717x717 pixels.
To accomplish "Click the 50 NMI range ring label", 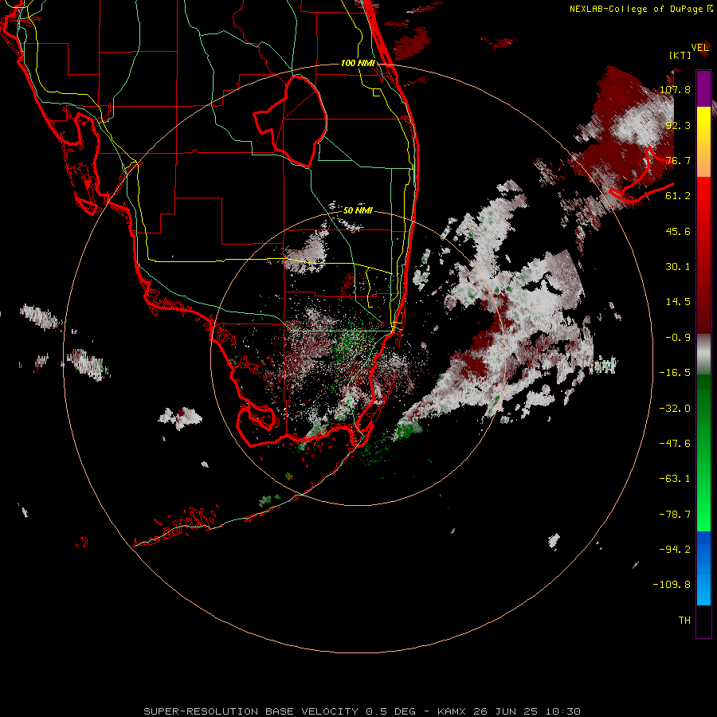I will [x=358, y=210].
